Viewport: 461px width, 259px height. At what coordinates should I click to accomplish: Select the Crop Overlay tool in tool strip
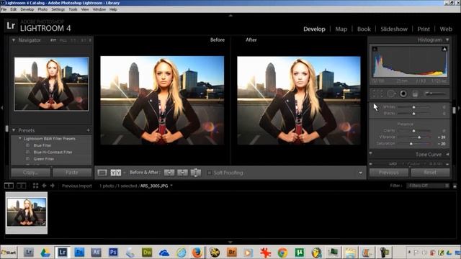click(x=377, y=94)
